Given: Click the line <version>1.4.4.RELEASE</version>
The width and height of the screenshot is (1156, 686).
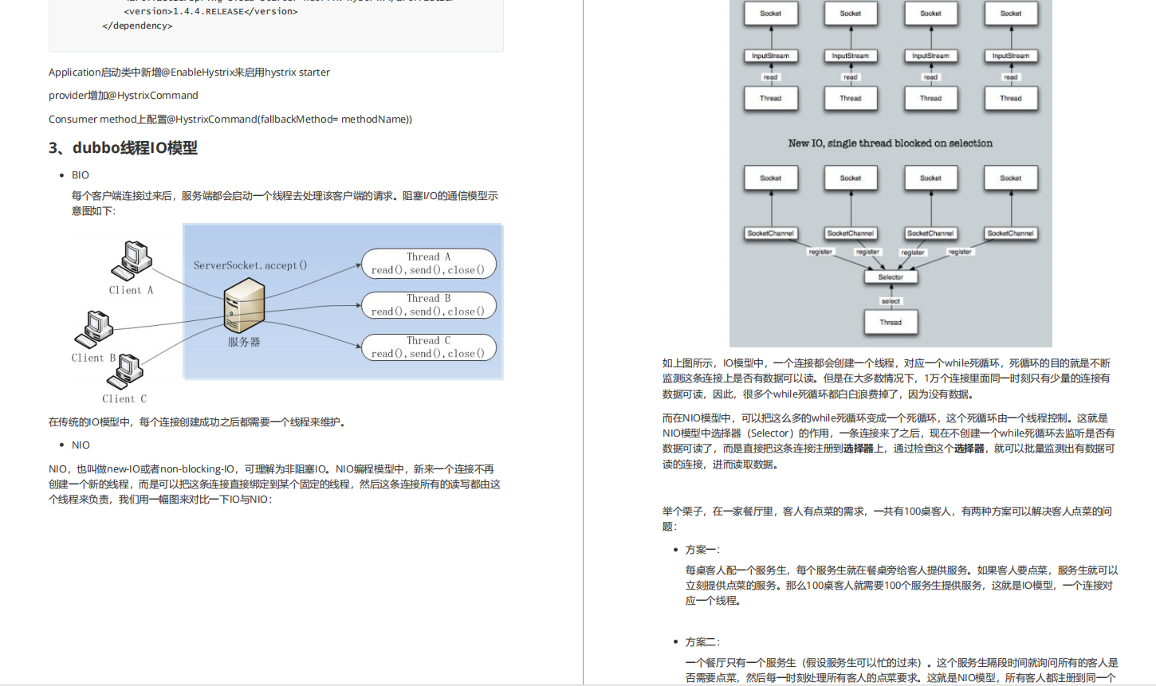Looking at the screenshot, I should (211, 11).
